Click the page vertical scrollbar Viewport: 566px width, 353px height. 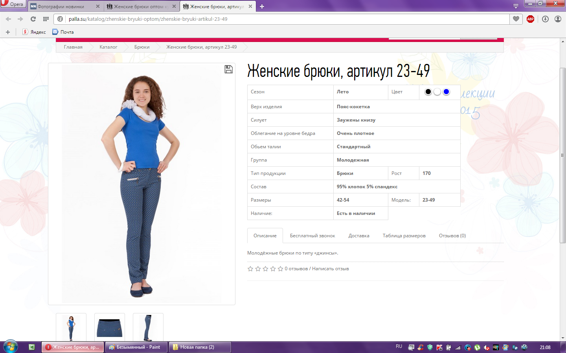pyautogui.click(x=563, y=155)
